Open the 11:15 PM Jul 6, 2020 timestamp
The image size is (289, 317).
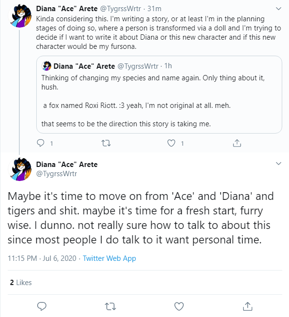point(42,258)
